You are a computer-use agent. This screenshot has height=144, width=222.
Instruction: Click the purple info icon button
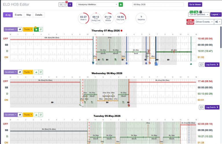70,5
